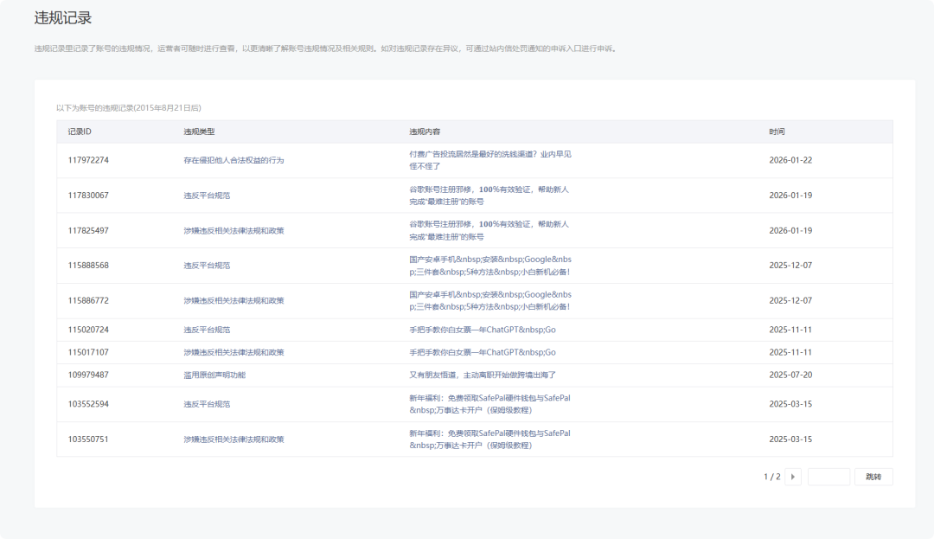Click the 违规记录 page title
Viewport: 934px width, 539px height.
63,18
